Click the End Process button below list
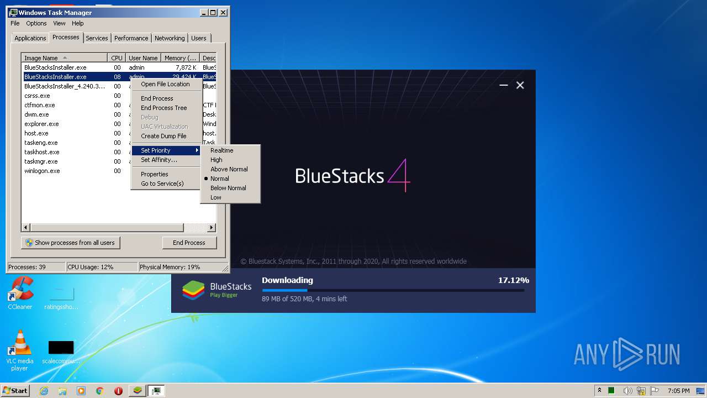The width and height of the screenshot is (707, 398). pos(189,243)
